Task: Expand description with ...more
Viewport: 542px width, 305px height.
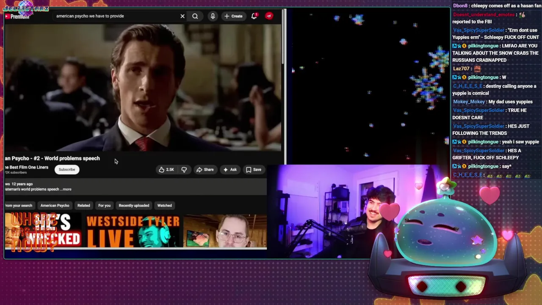Action: [66, 189]
